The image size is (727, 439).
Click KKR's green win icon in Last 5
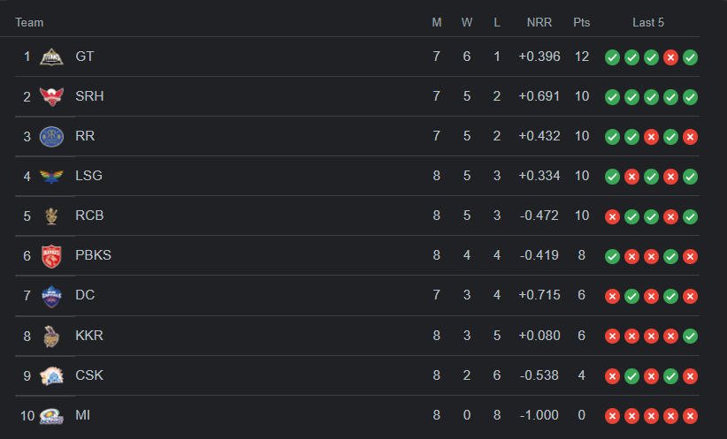click(x=690, y=336)
